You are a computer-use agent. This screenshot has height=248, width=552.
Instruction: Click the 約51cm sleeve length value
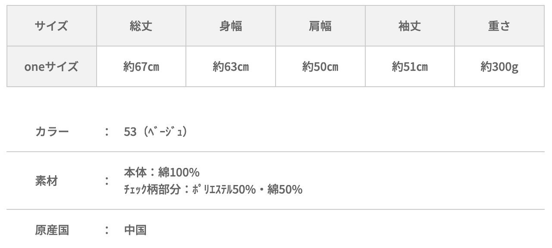coord(410,67)
